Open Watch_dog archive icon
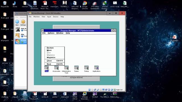Screen dimensions: 182x102 click(x=115, y=95)
